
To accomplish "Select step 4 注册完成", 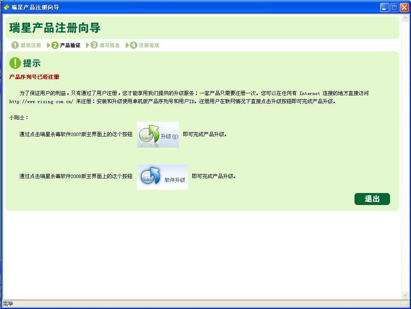I will coord(145,45).
